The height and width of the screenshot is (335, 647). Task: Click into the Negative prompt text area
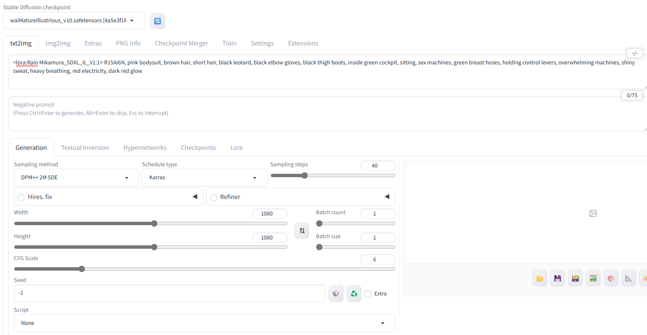(x=328, y=114)
